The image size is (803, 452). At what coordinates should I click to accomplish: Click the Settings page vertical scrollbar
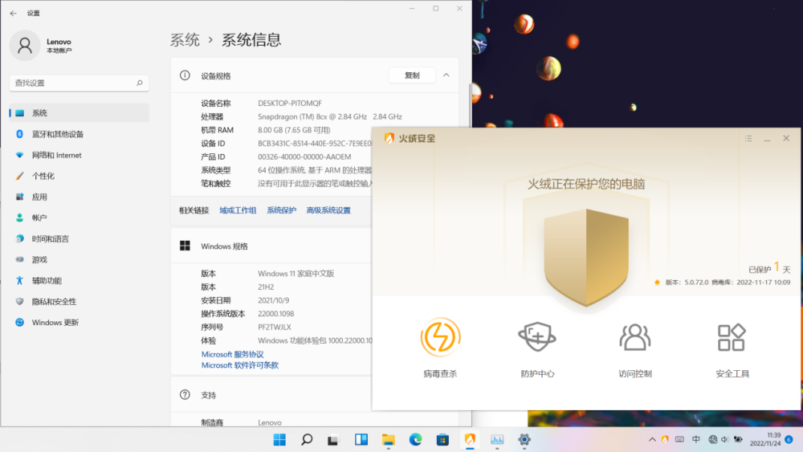[x=470, y=105]
